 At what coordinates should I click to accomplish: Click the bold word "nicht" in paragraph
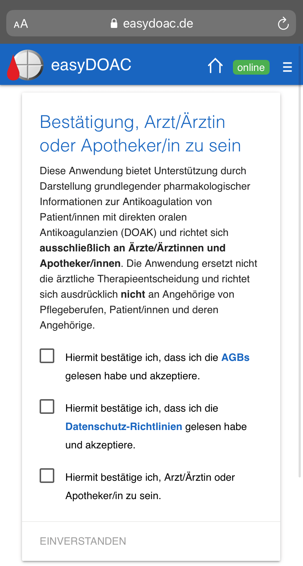coord(133,294)
